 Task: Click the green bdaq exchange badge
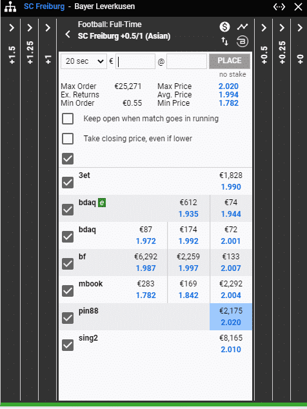pyautogui.click(x=102, y=203)
